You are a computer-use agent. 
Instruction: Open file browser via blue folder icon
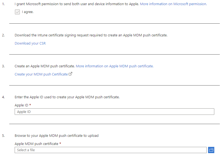click(211, 150)
